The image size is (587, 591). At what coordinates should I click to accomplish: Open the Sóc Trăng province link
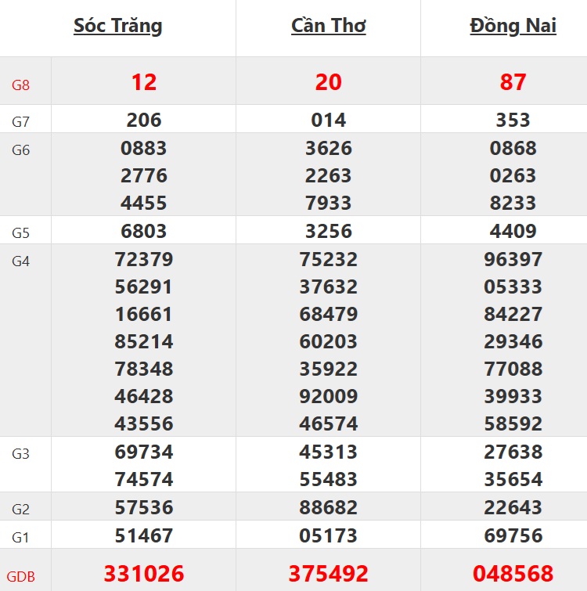[118, 26]
